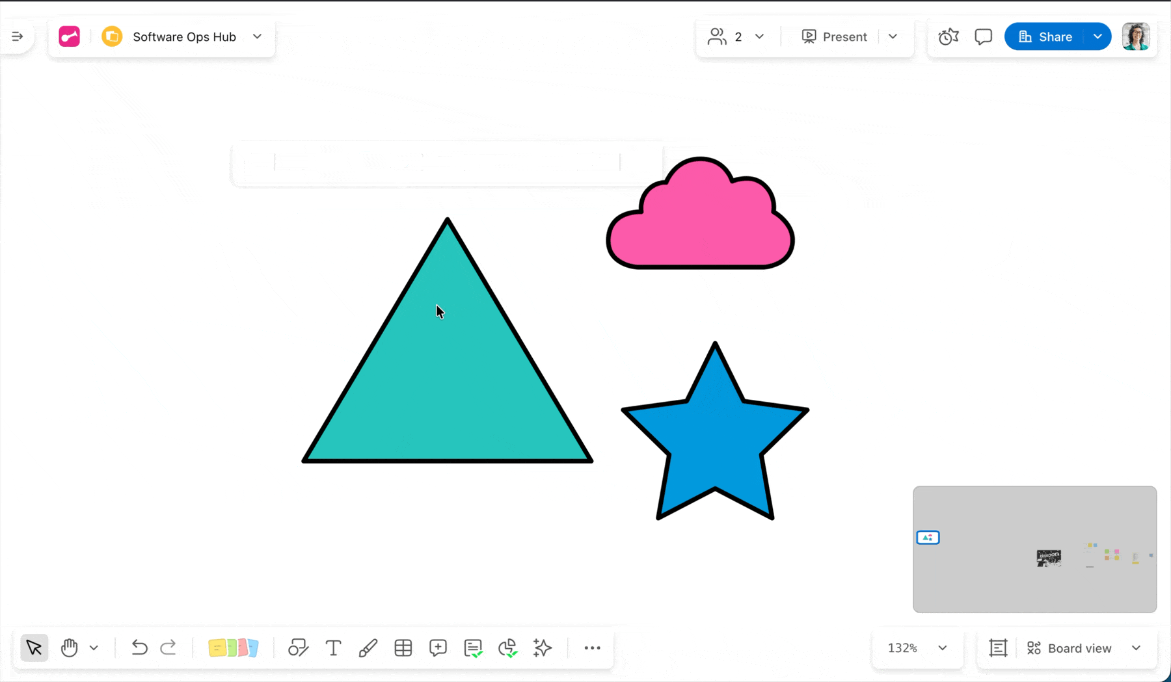This screenshot has height=682, width=1171.
Task: Add a comment with the comment tool
Action: coord(438,648)
